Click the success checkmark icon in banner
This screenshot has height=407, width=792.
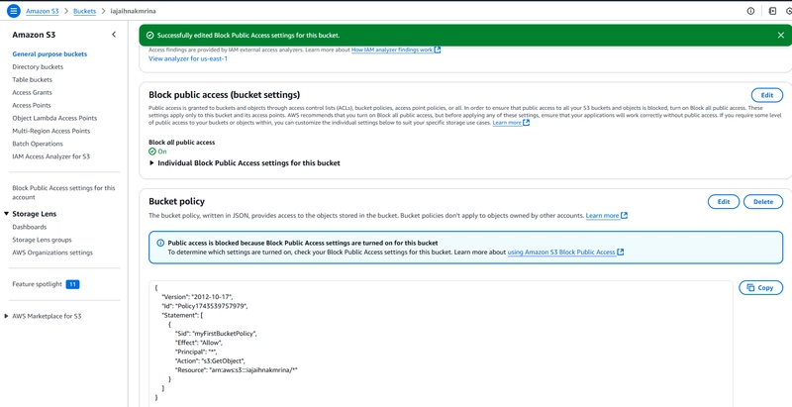(x=149, y=36)
